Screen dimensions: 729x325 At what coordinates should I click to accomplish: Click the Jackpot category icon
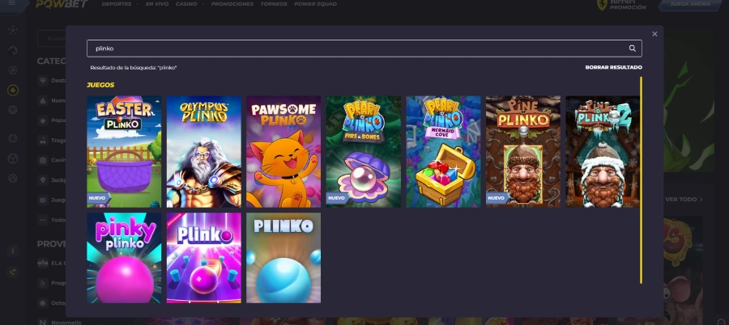[43, 180]
